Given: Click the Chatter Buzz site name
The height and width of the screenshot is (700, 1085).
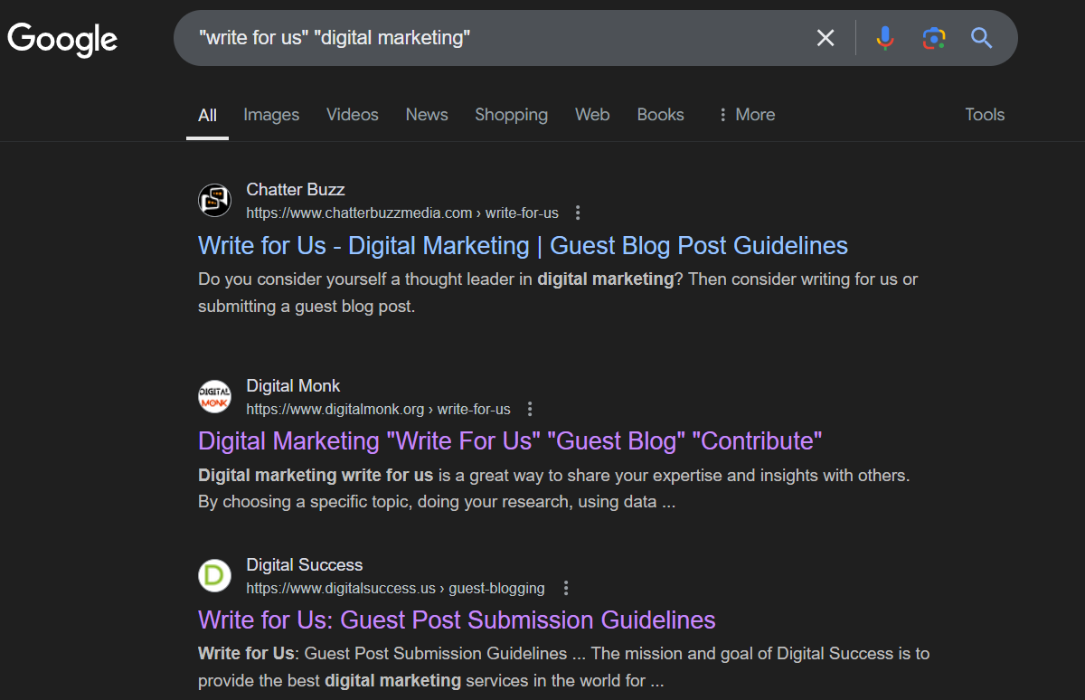Looking at the screenshot, I should (x=296, y=190).
